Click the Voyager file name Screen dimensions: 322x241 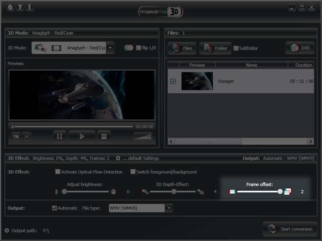coord(226,82)
